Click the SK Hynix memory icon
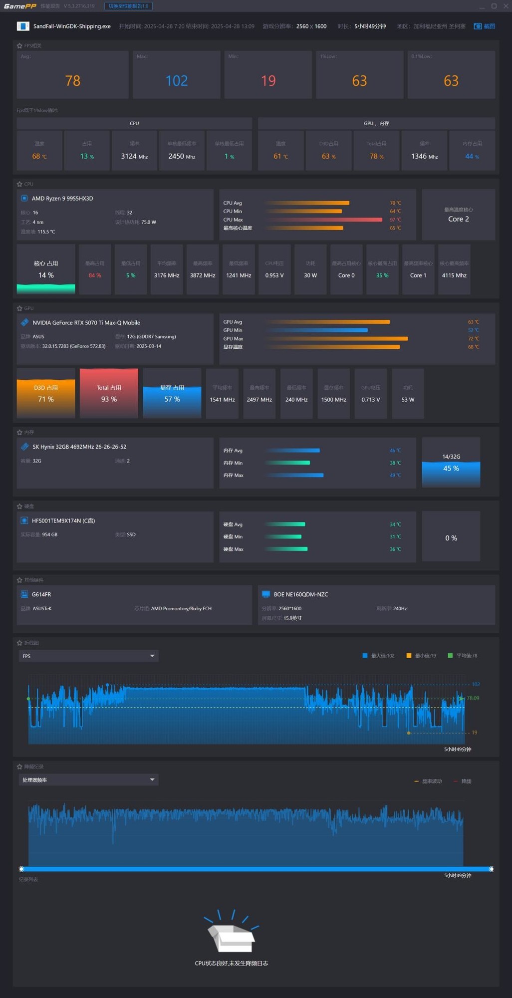The height and width of the screenshot is (998, 512). (24, 447)
